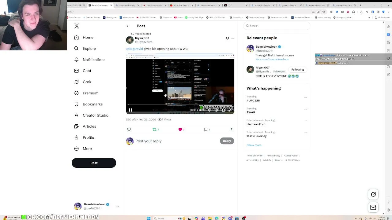Open Riyan_007 in Relevant people
392x220 pixels.
[x=263, y=68]
